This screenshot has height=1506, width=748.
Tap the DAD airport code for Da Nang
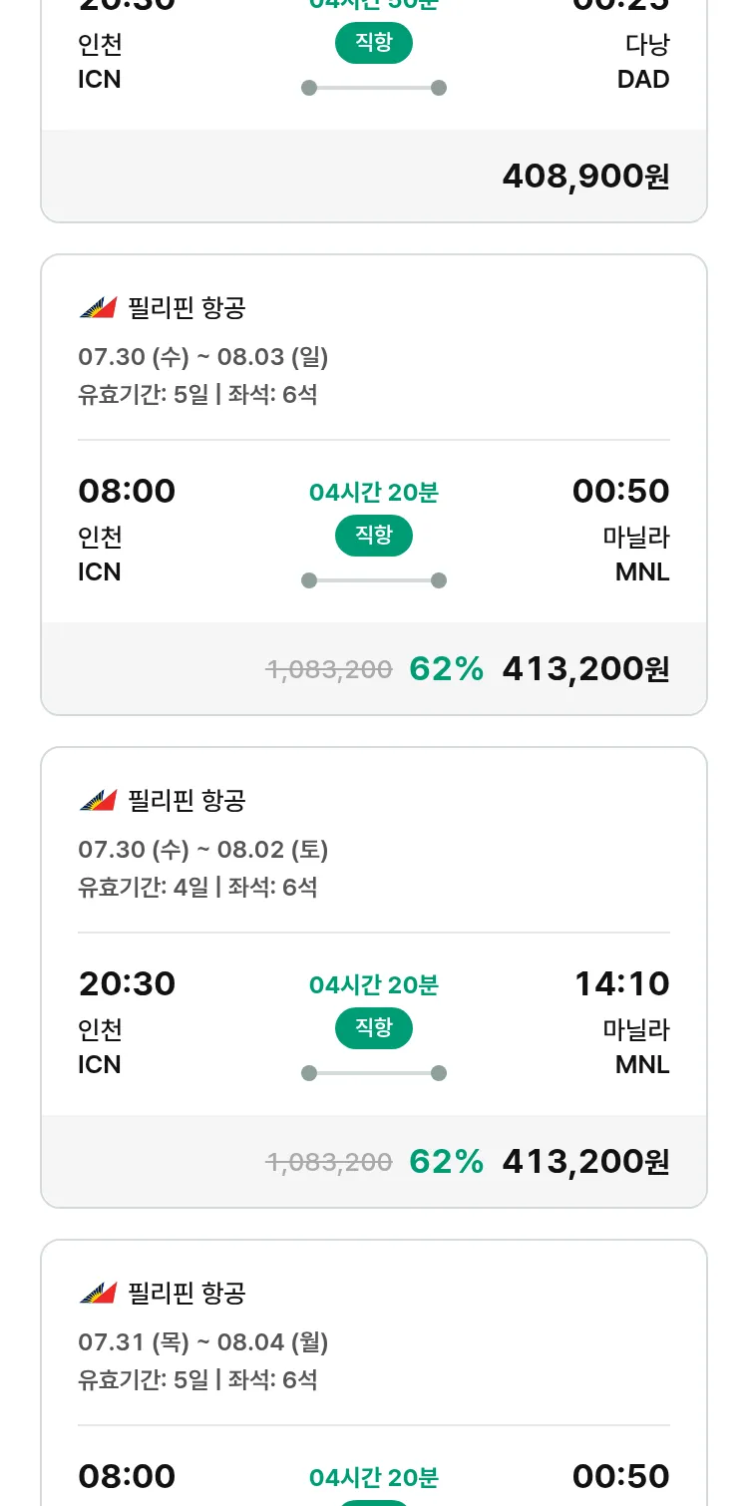click(643, 80)
